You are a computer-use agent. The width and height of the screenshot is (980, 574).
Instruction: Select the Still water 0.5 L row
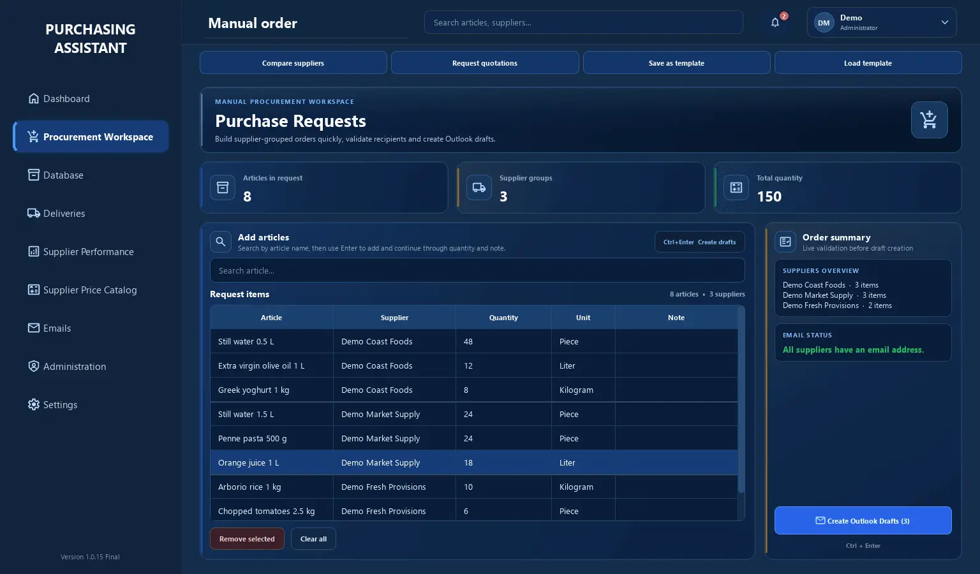474,342
